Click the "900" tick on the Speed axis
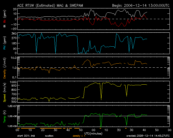This screenshot has width=173, height=138. coord(14,85)
